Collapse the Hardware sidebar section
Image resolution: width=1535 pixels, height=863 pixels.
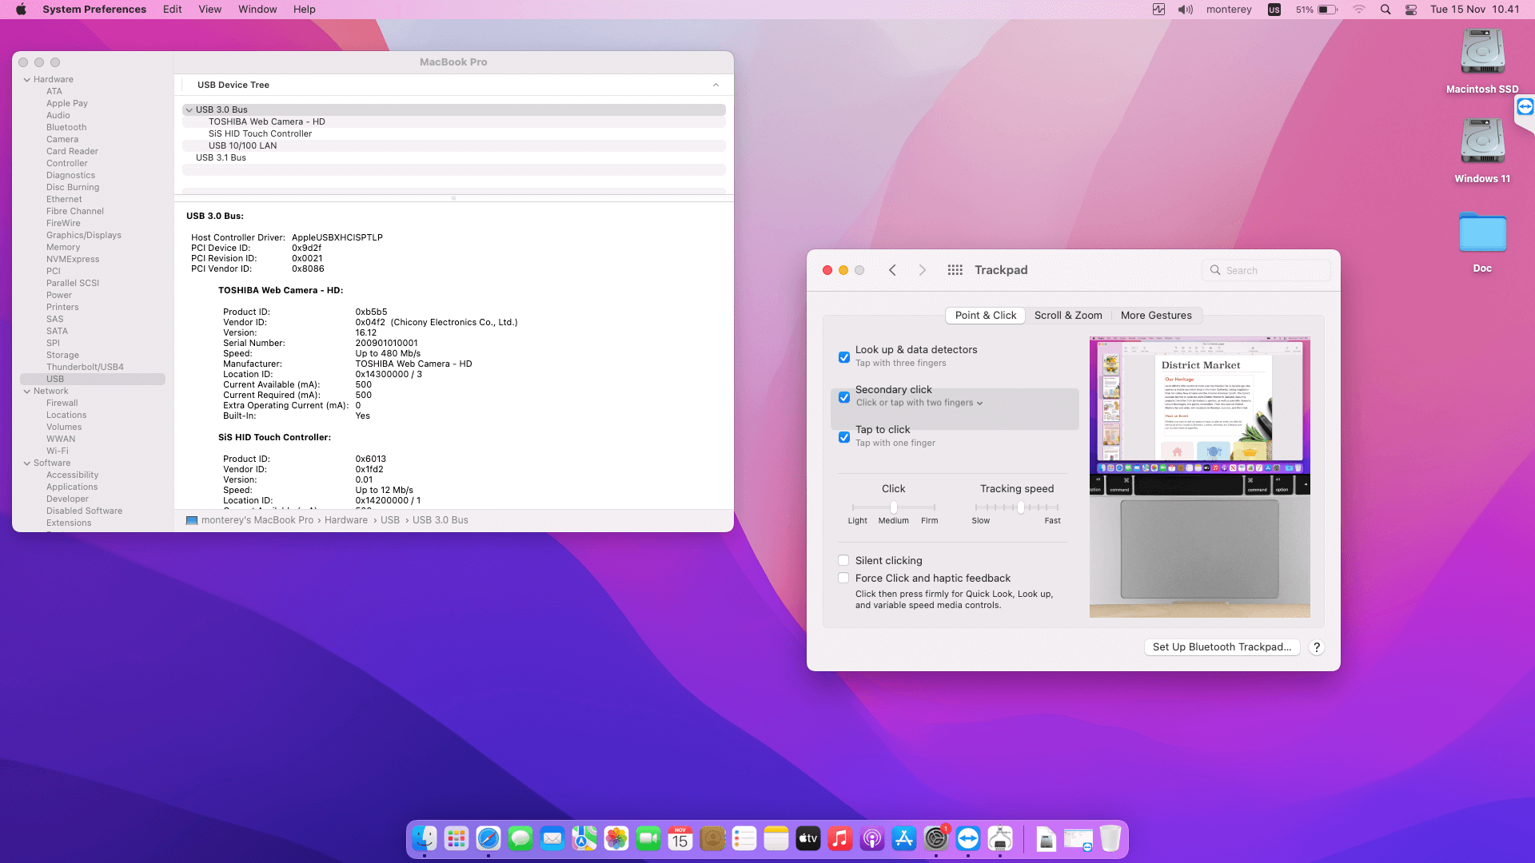27,79
